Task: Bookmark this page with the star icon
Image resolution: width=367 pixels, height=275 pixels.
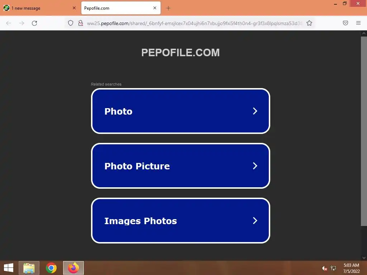Action: click(309, 23)
